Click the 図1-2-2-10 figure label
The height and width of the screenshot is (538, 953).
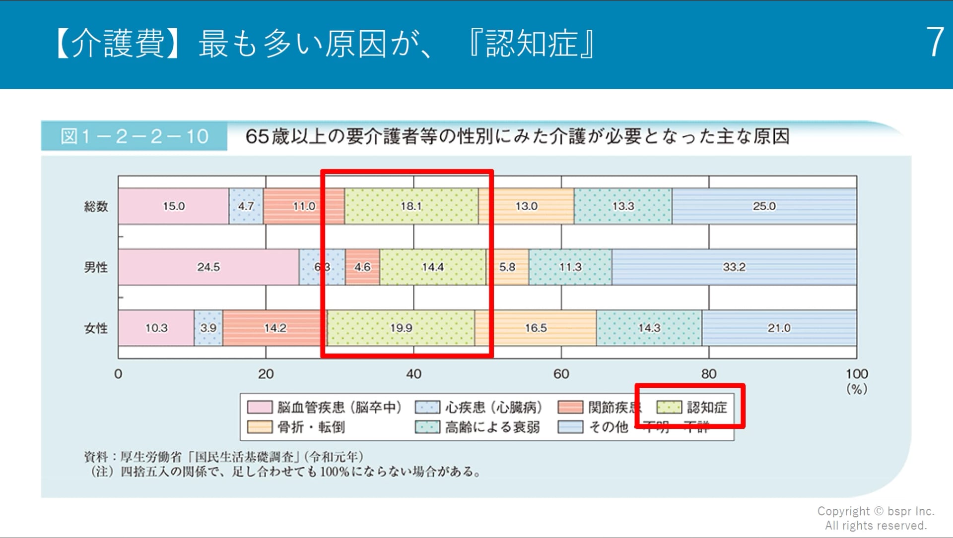(134, 136)
